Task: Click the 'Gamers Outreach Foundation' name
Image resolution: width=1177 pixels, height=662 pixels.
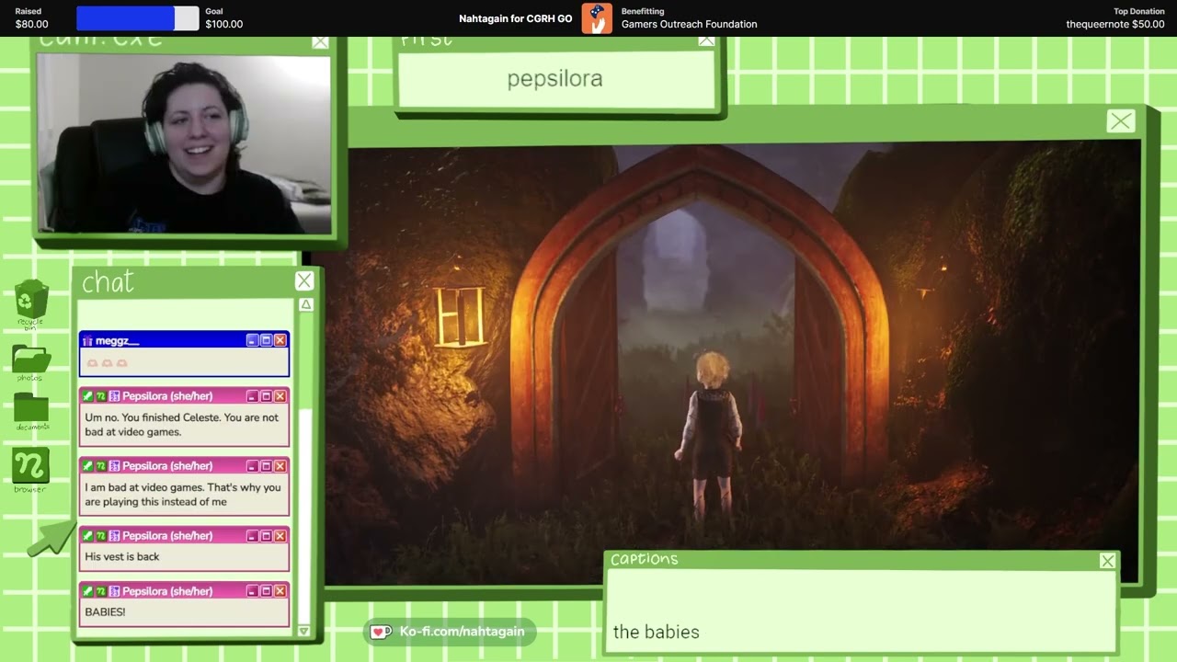Action: [690, 24]
